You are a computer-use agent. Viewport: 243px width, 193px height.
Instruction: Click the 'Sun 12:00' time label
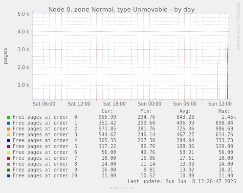pyautogui.click(x=220, y=104)
